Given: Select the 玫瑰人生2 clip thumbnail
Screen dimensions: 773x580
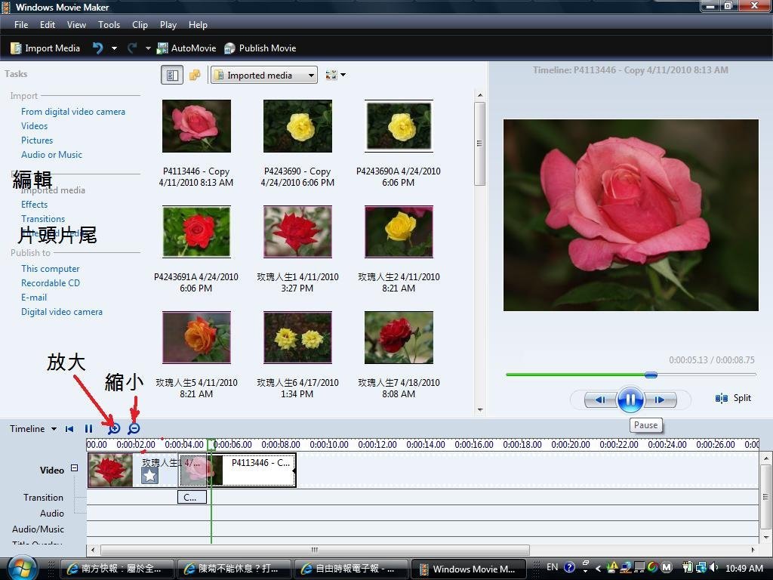Looking at the screenshot, I should click(399, 232).
